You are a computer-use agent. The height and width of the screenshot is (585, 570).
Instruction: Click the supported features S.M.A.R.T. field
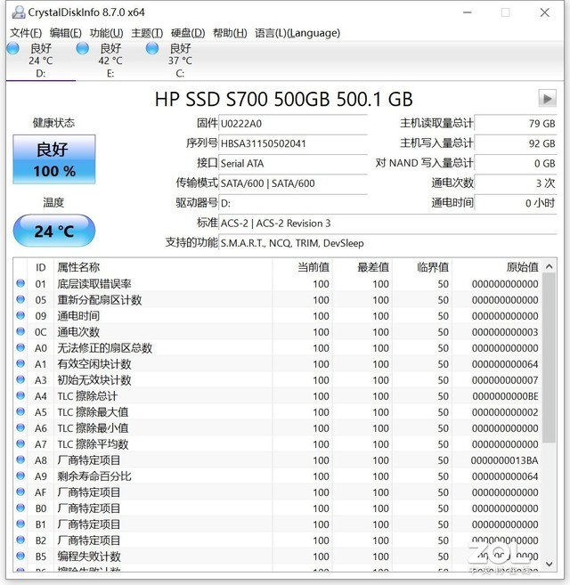point(387,243)
